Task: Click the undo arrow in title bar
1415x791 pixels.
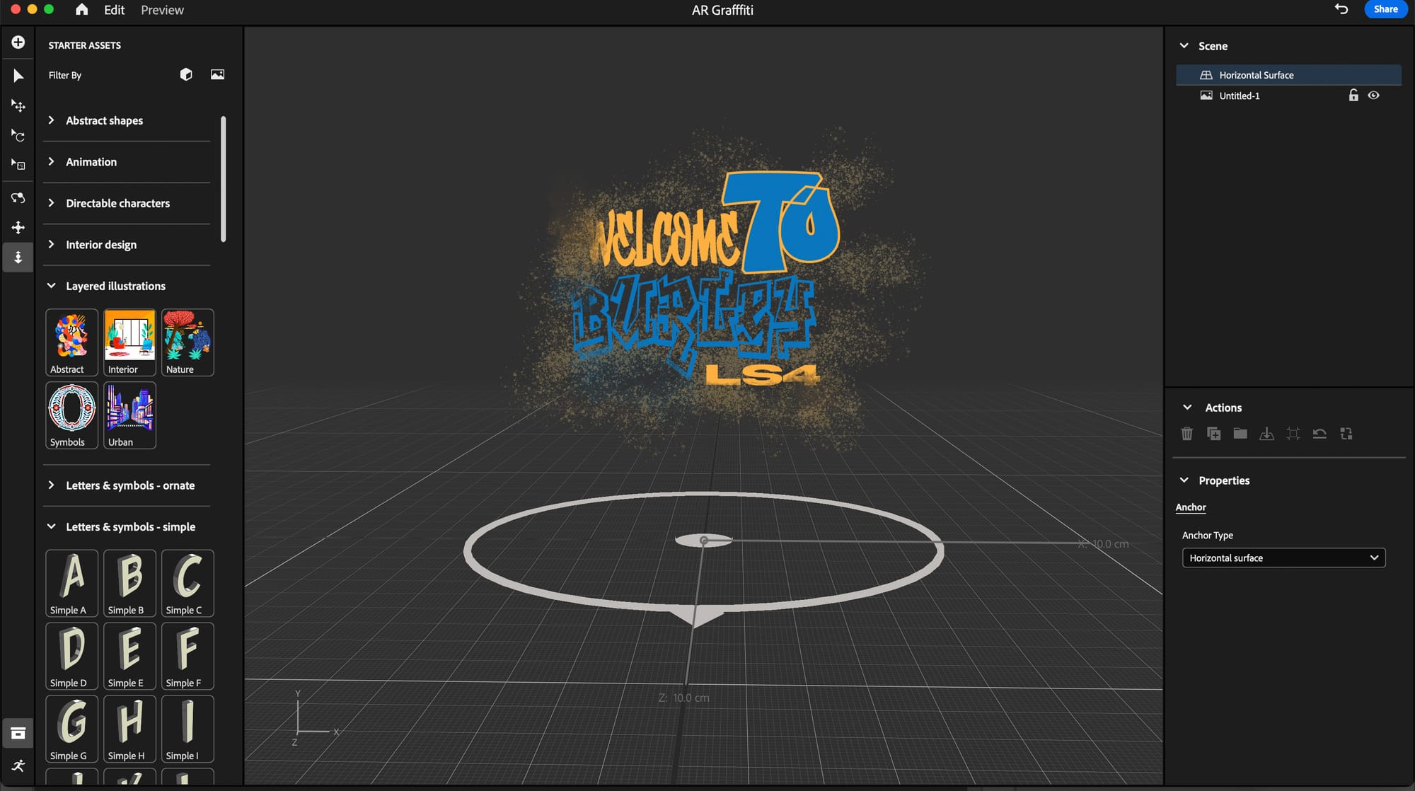Action: (1341, 9)
